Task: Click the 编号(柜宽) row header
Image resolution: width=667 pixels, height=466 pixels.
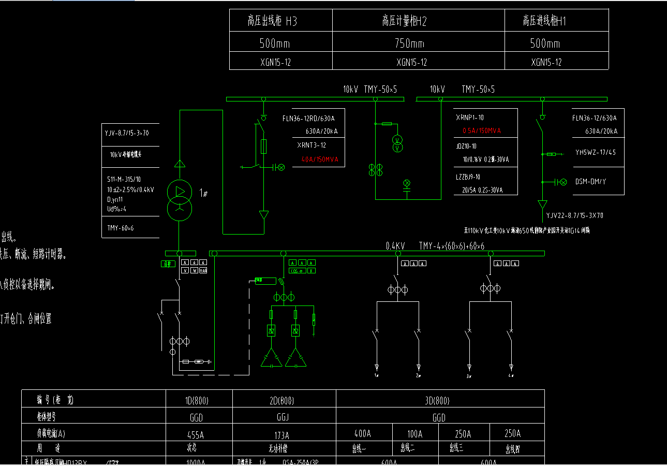Action: click(93, 400)
